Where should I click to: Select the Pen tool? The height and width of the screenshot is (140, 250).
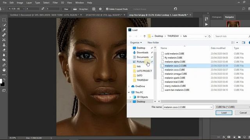4,65
